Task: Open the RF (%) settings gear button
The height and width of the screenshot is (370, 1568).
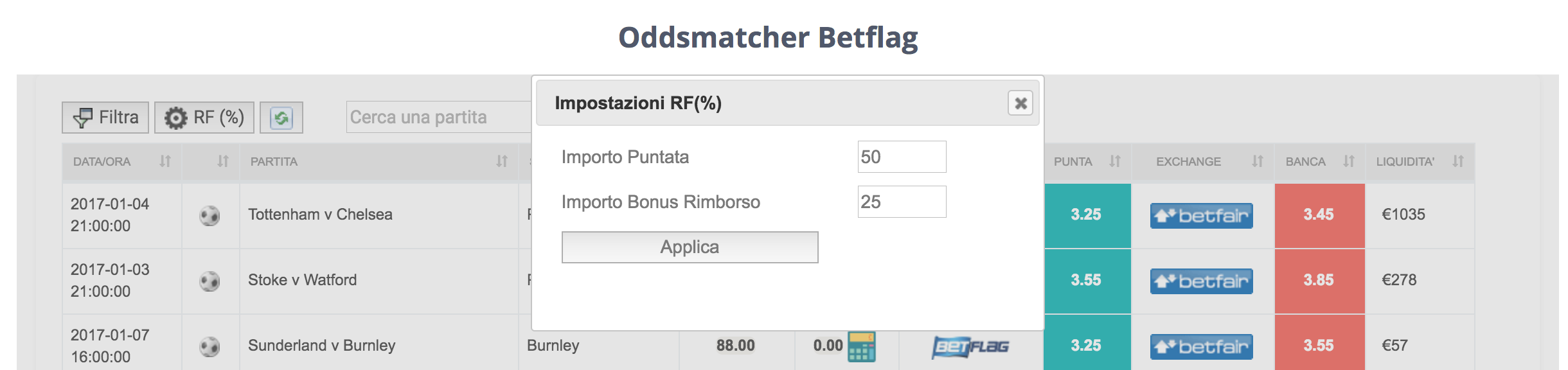Action: coord(204,118)
